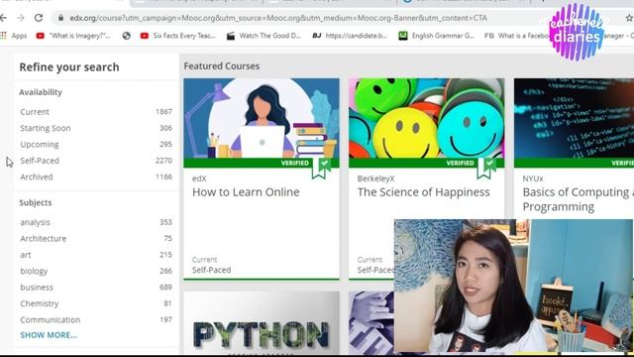
Task: Click the edx.org URL address bar
Action: coord(278,18)
